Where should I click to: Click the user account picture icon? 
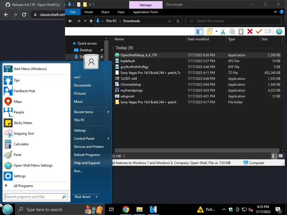point(91,62)
